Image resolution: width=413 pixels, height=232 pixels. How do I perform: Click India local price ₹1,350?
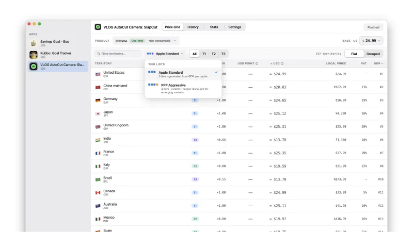(341, 140)
